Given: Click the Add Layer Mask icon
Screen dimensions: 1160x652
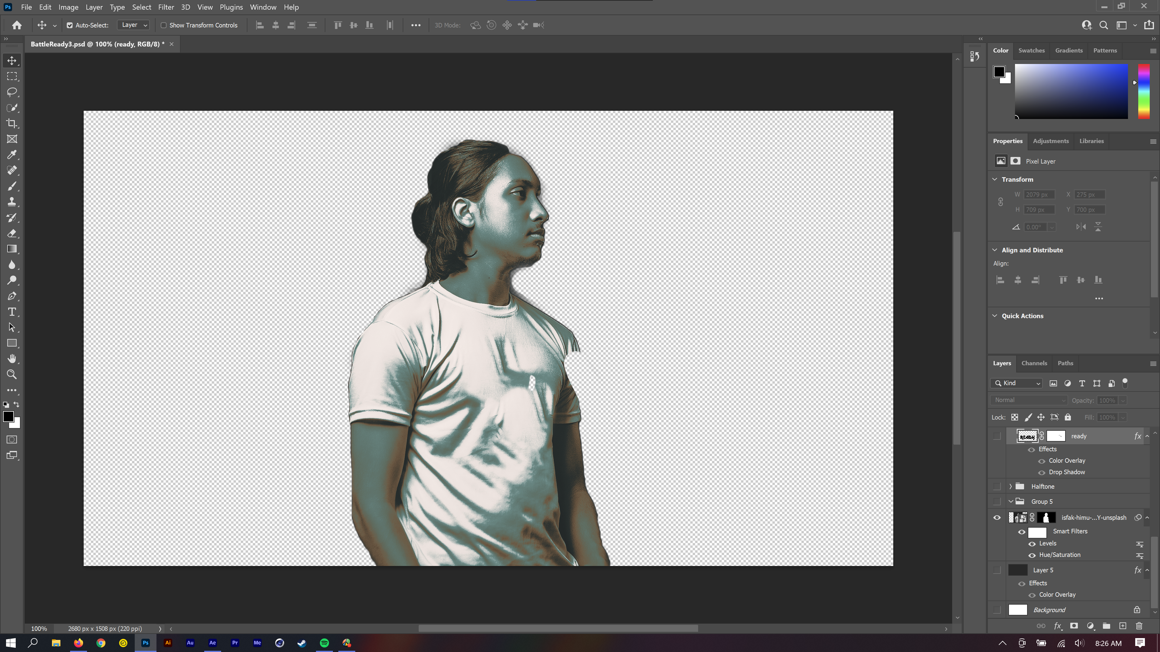Looking at the screenshot, I should click(1074, 626).
